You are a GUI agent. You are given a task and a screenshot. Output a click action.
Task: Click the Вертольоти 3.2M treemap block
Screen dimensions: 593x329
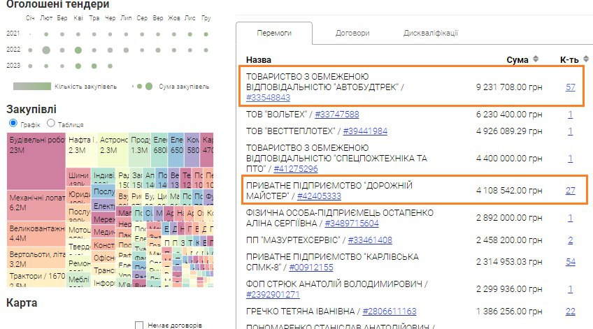[x=36, y=259]
